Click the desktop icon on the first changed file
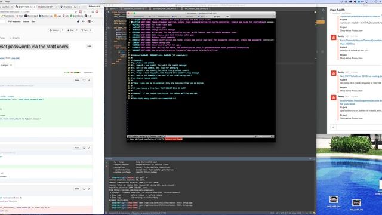 [84, 80]
